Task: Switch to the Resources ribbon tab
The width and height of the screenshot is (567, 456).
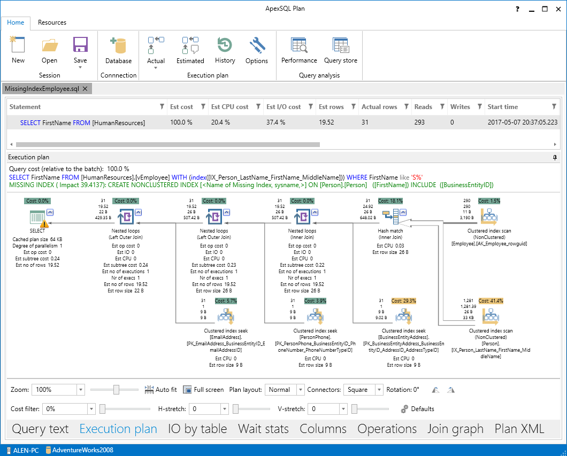Action: point(52,22)
